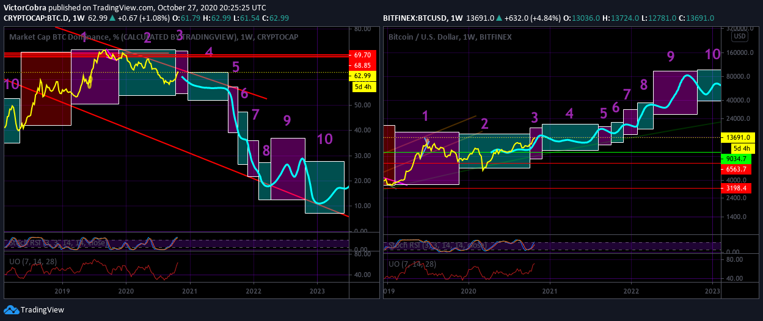Open the USD currency selector on price axis
This screenshot has width=763, height=321.
tap(740, 37)
